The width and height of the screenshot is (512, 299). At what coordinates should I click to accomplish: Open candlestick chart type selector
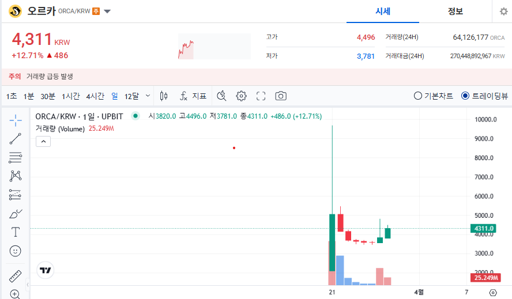pos(164,96)
